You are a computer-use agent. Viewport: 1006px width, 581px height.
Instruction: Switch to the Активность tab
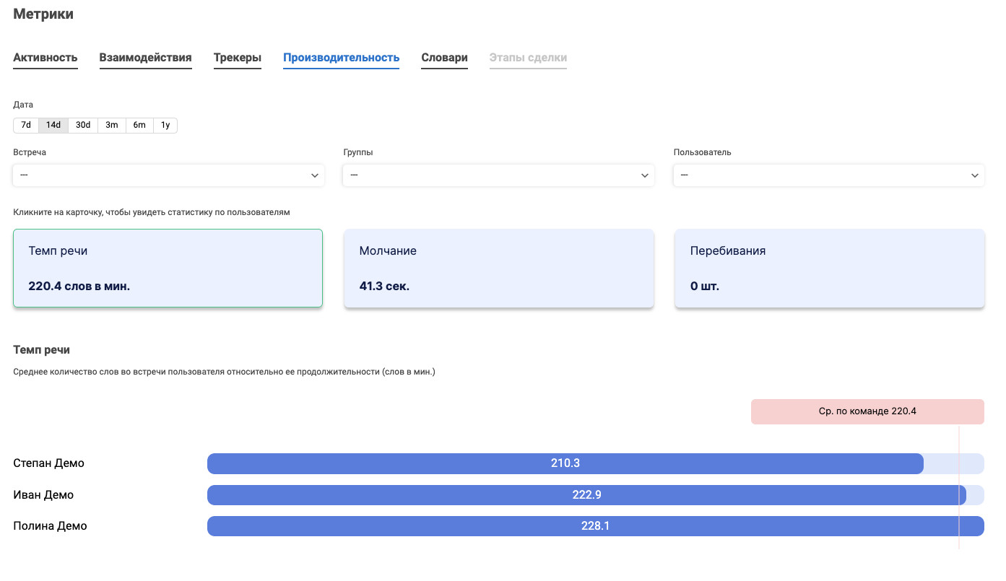tap(45, 58)
